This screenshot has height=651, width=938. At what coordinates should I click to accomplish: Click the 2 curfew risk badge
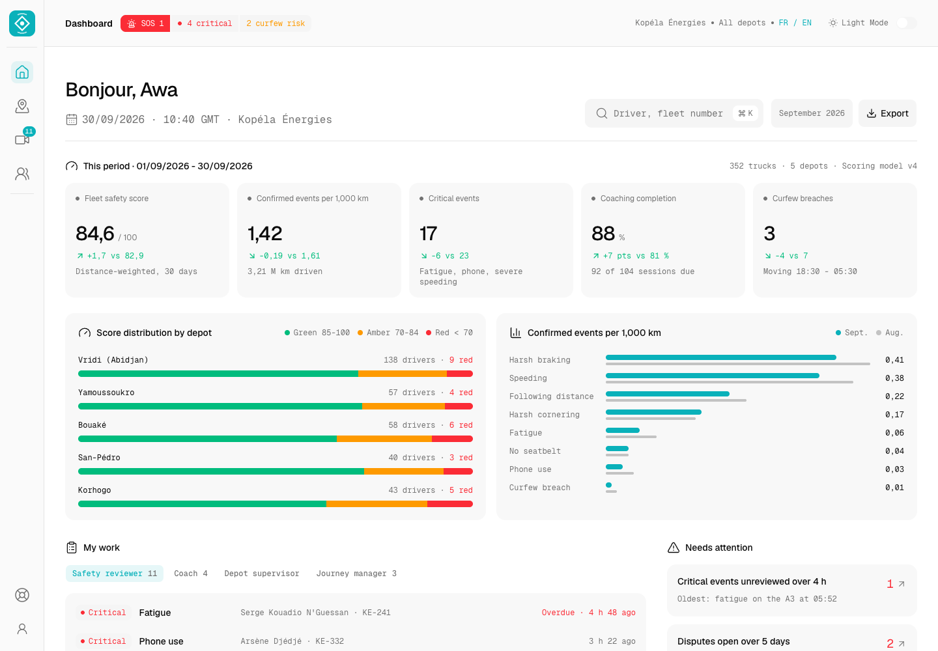pyautogui.click(x=276, y=23)
